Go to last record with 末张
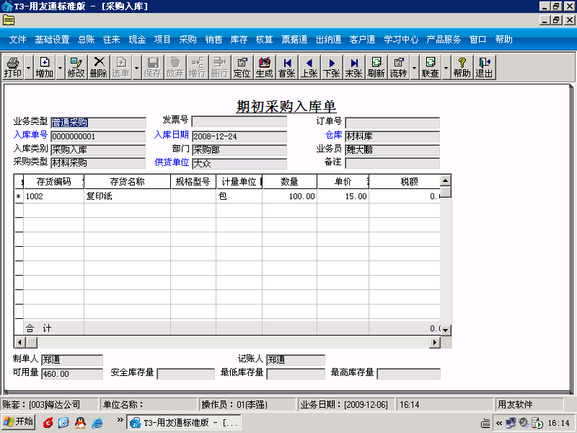Image resolution: width=577 pixels, height=433 pixels. pos(354,67)
